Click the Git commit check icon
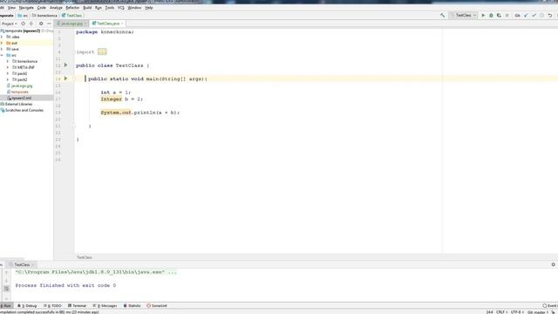 [534, 16]
